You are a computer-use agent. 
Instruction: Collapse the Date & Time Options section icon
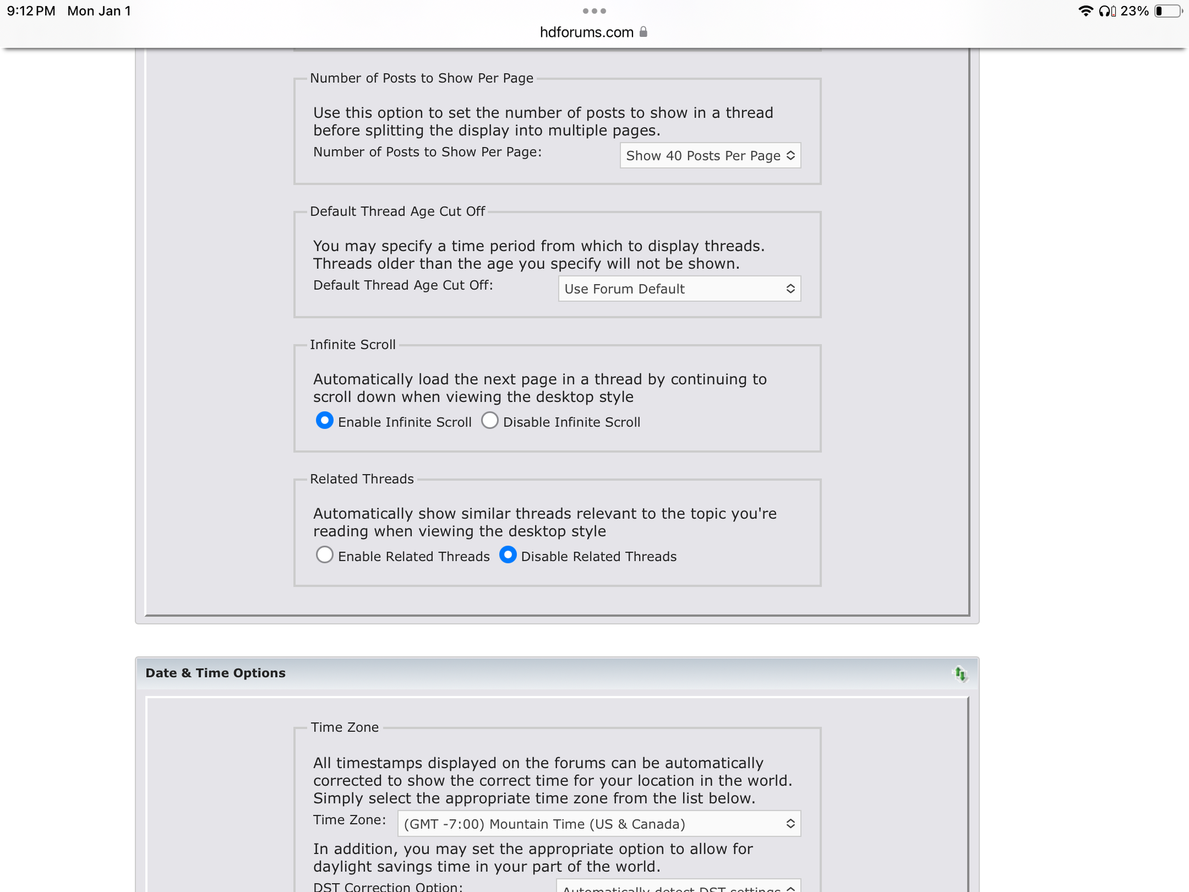[960, 674]
